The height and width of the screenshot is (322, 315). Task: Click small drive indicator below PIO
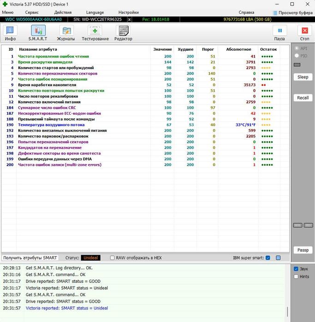click(x=297, y=65)
